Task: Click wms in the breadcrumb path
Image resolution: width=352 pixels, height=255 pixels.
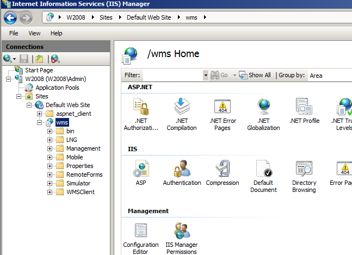Action: [x=192, y=17]
